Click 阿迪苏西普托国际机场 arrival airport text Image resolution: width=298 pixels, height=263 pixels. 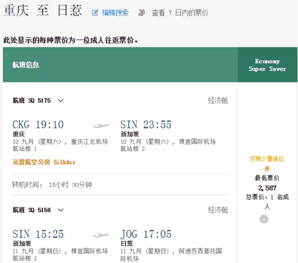tap(171, 255)
